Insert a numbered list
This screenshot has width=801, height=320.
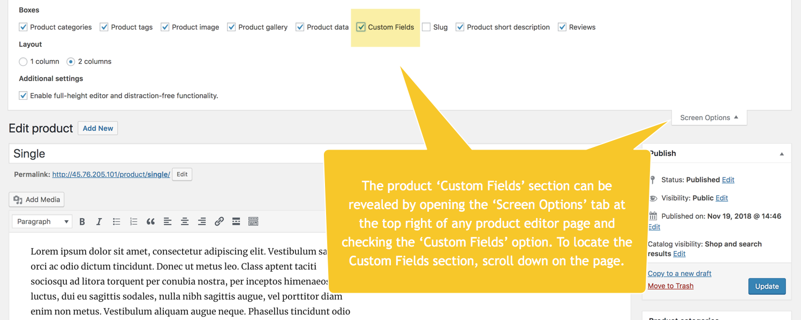133,221
